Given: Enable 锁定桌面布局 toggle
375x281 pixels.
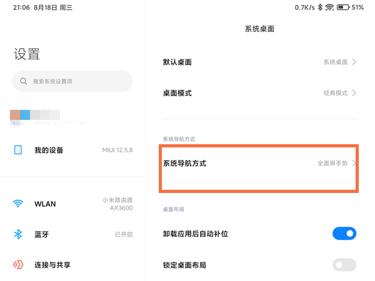Looking at the screenshot, I should point(344,265).
